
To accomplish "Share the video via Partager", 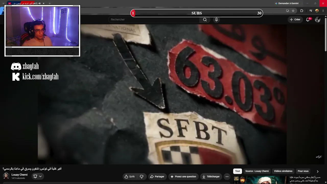I will pos(157,177).
